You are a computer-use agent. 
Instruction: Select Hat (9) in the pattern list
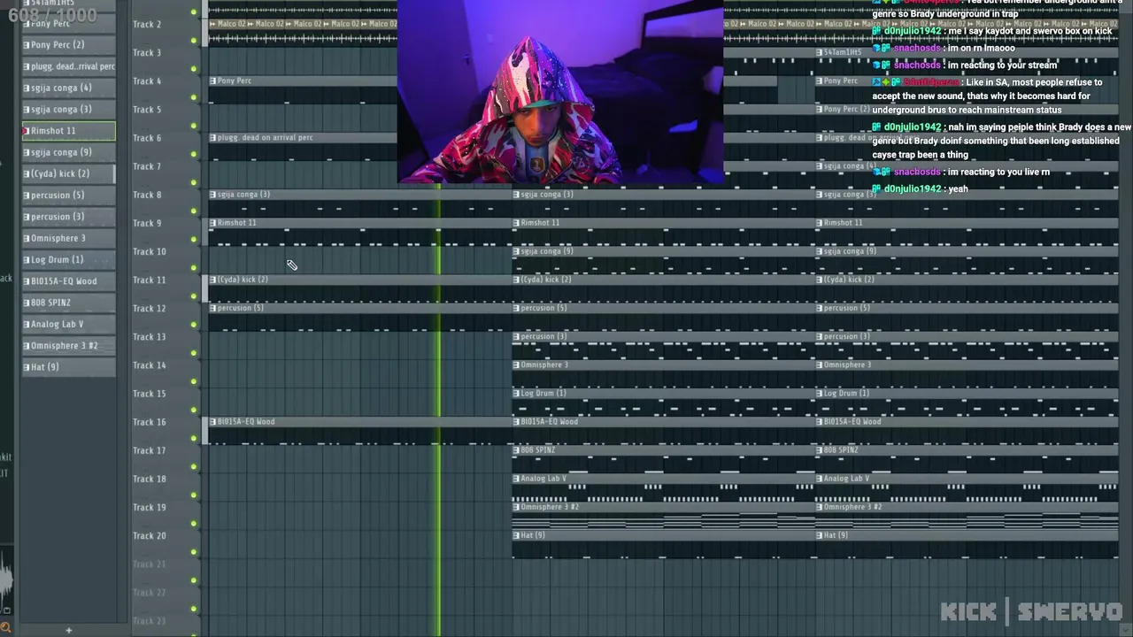(x=69, y=367)
